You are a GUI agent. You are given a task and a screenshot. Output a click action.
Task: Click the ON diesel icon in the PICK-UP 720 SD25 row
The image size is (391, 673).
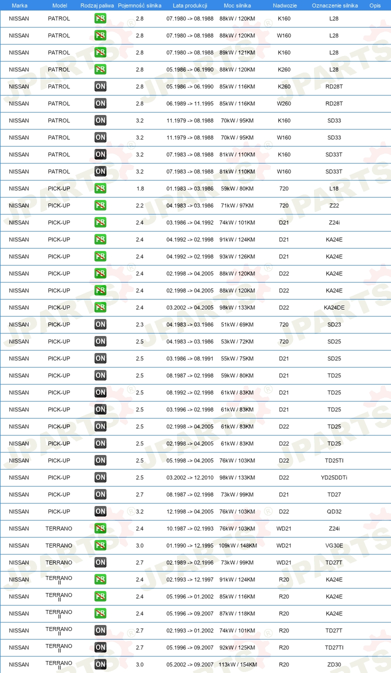click(x=100, y=341)
